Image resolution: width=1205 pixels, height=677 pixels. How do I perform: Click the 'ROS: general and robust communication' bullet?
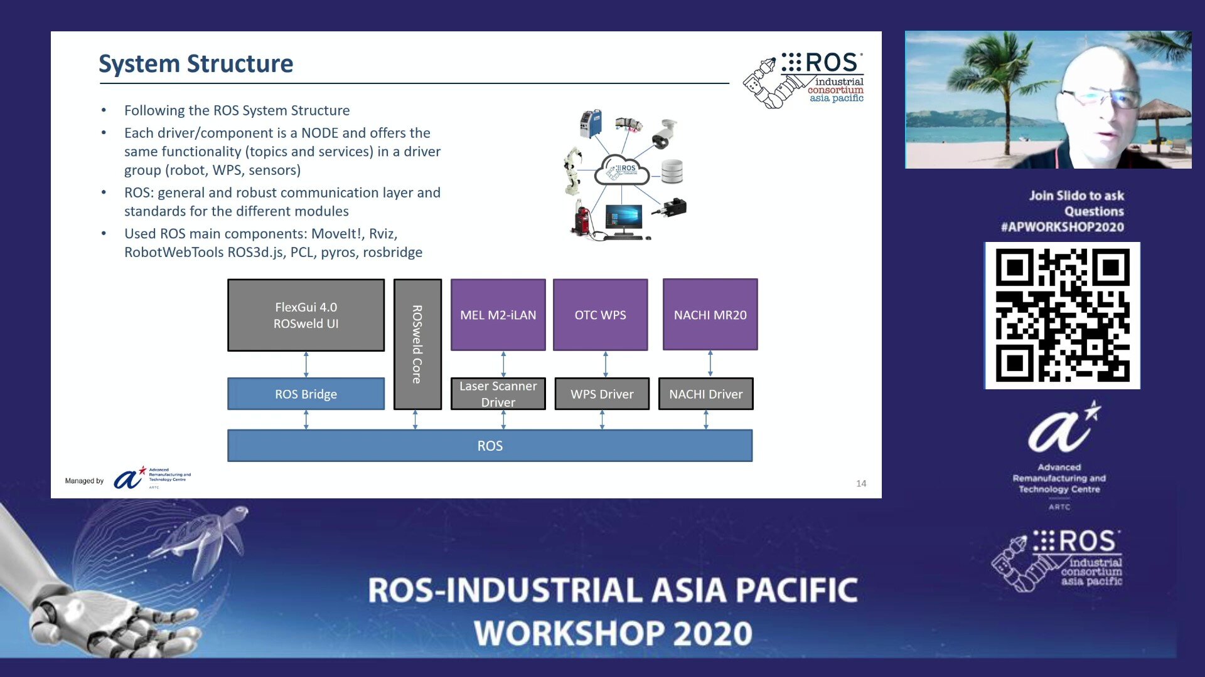pyautogui.click(x=282, y=202)
